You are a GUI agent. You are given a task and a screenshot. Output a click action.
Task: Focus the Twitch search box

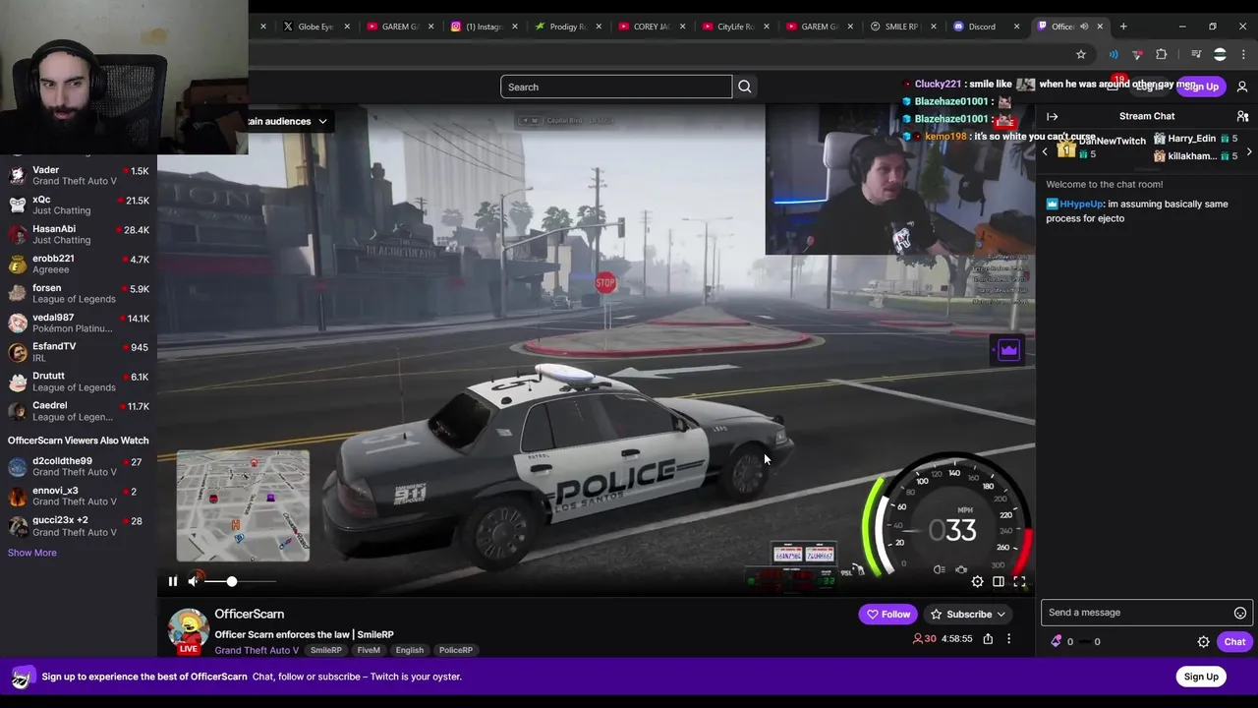(616, 87)
